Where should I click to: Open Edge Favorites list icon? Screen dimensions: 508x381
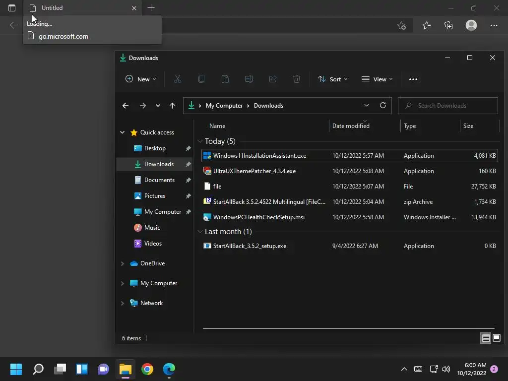click(426, 25)
